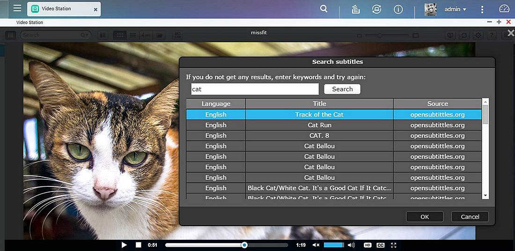Switch to thumbnail grid view

pos(120,35)
